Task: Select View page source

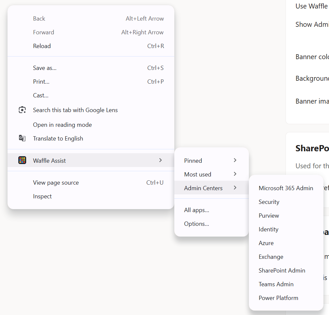Action: [91, 183]
